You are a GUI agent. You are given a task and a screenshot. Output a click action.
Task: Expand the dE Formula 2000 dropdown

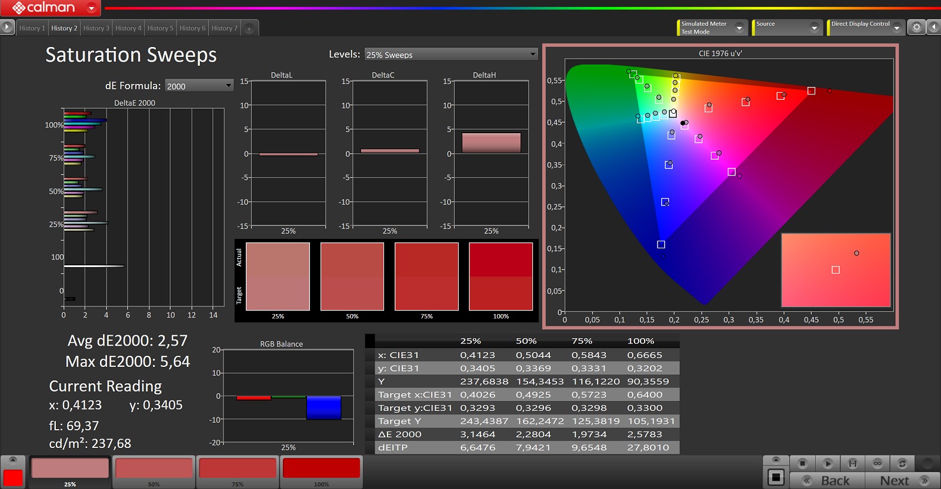coord(199,86)
